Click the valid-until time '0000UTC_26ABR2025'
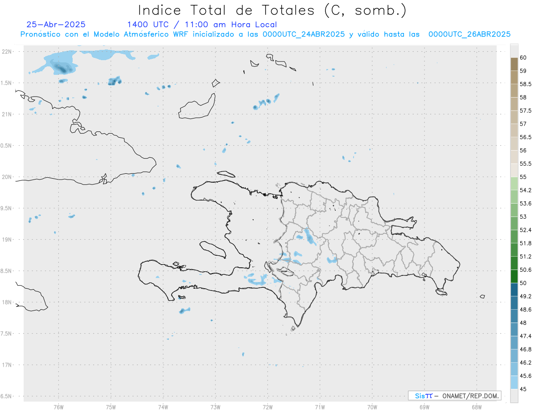 click(469, 34)
